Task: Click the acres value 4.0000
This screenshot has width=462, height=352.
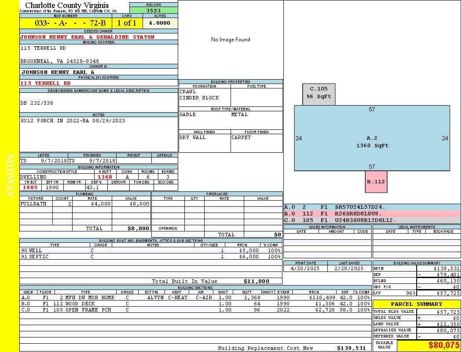Action: pos(160,23)
